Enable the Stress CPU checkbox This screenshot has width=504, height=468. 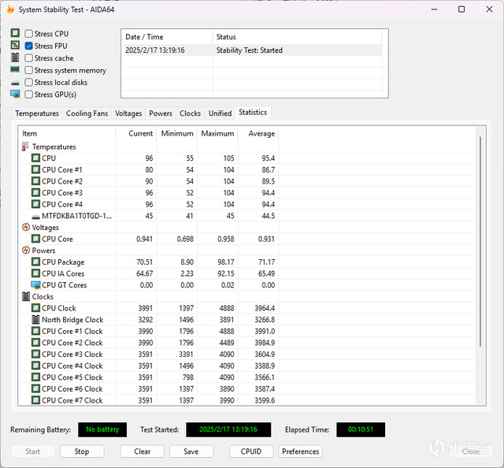click(29, 33)
